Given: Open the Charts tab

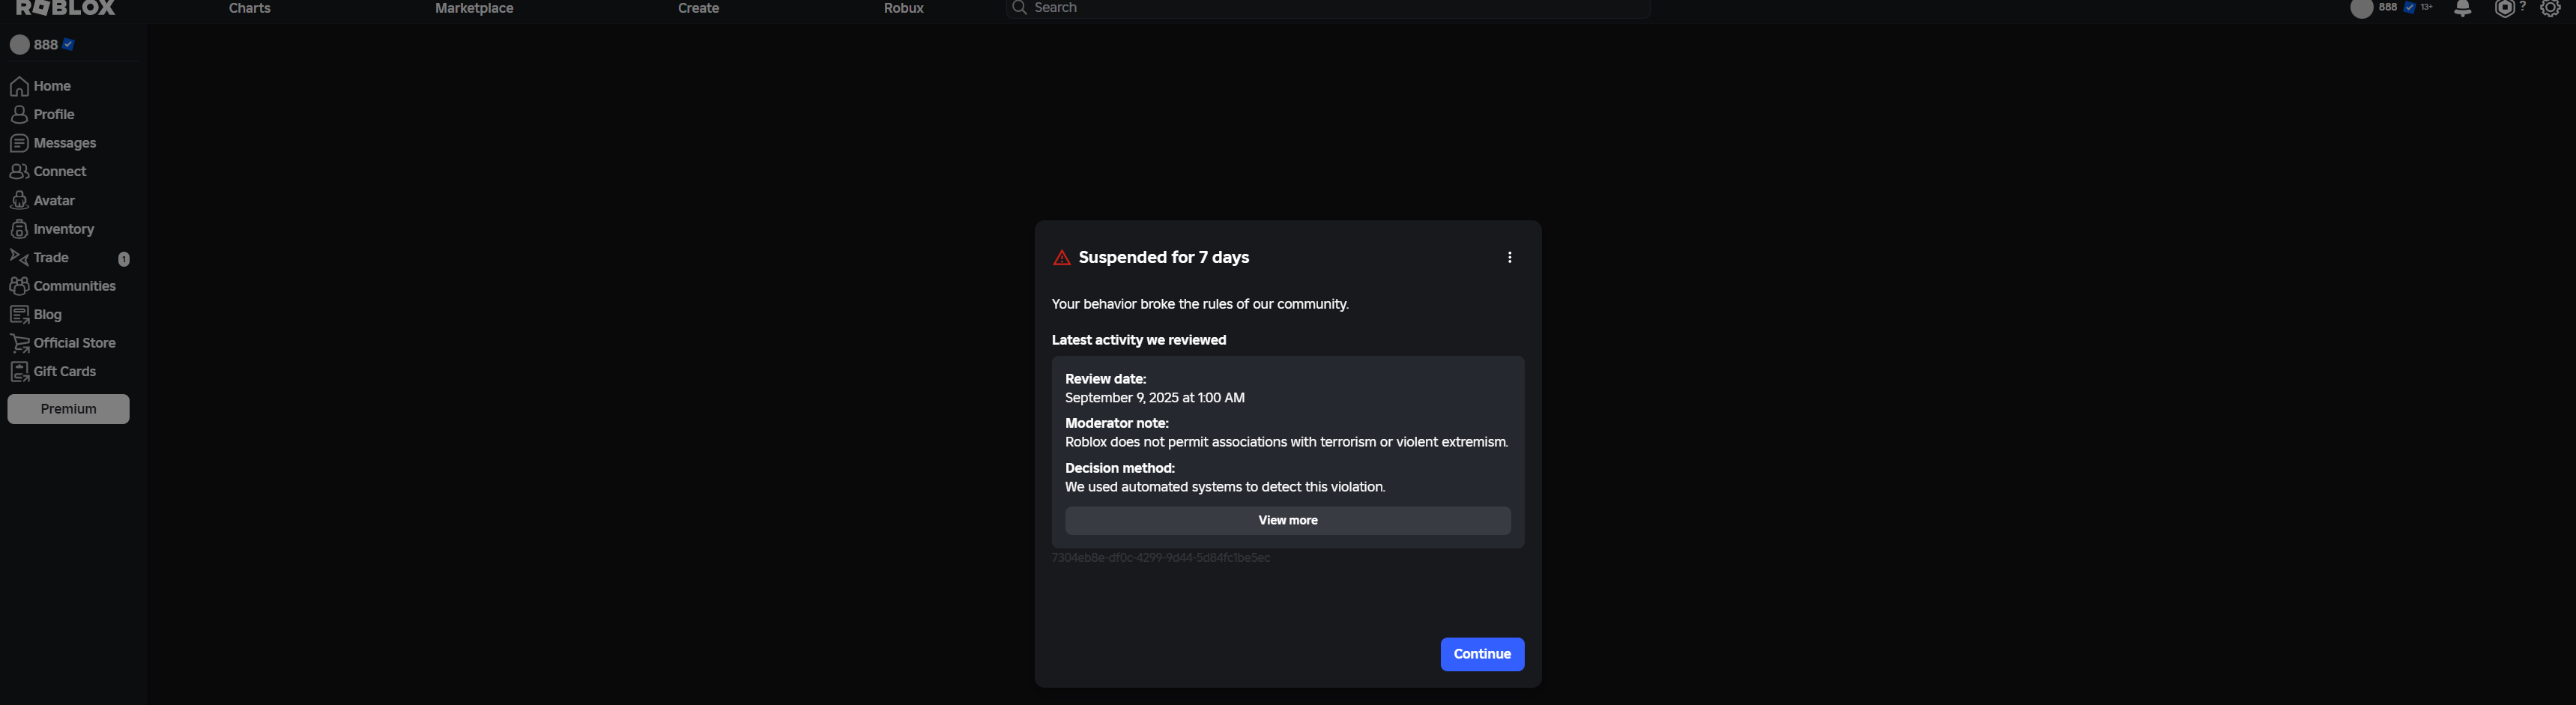Looking at the screenshot, I should point(249,8).
